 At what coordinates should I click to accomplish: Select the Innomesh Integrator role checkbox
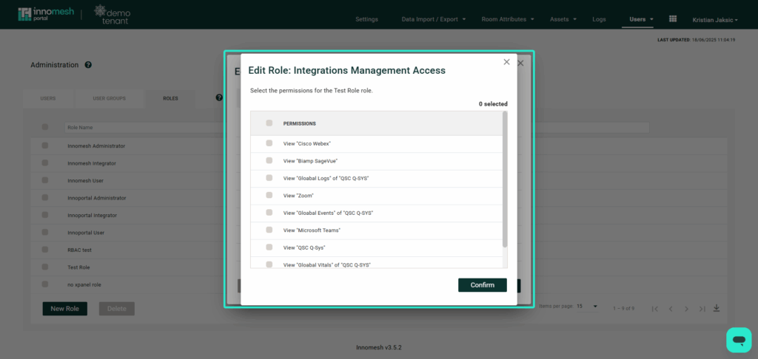tap(45, 163)
